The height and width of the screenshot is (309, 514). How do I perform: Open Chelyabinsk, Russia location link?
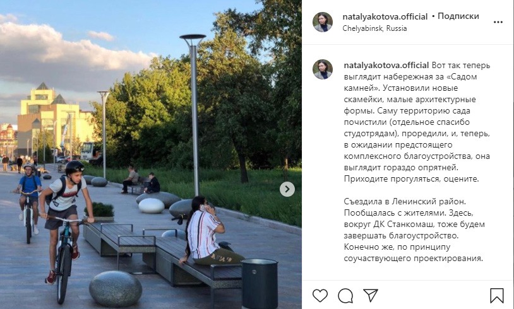point(374,28)
